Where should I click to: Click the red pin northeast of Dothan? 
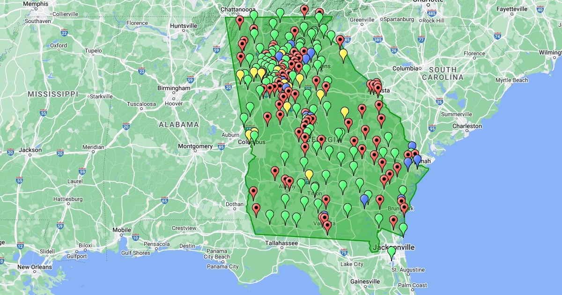pos(253,192)
